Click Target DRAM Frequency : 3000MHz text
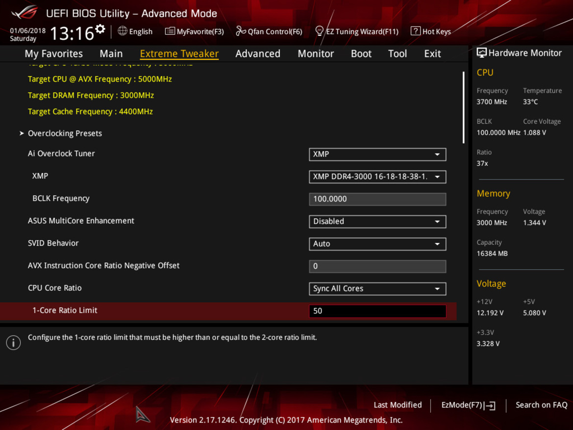573x430 pixels. (x=91, y=96)
